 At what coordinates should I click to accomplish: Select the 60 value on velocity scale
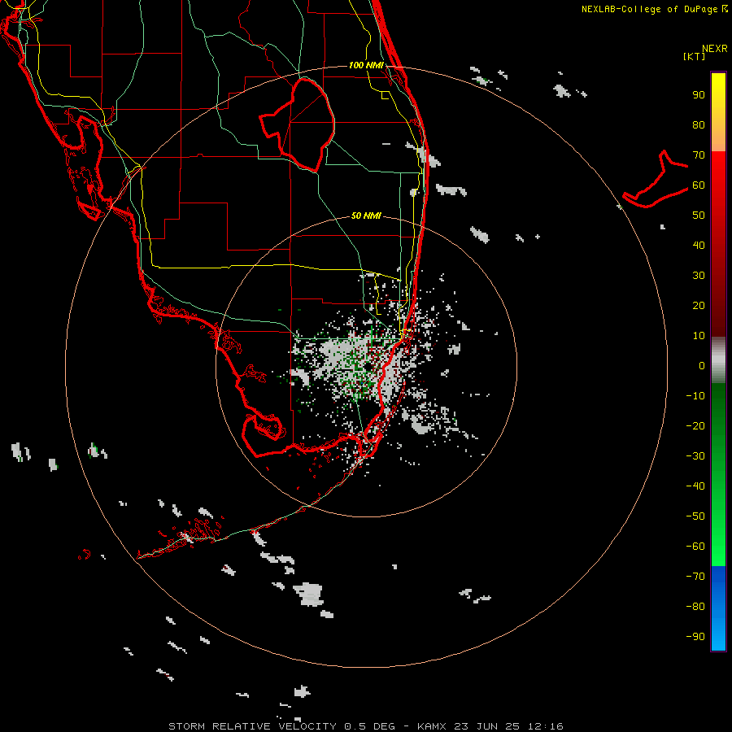coord(699,185)
